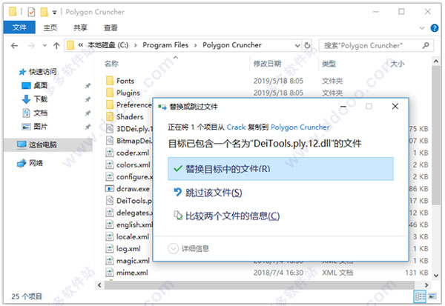445x306 pixels.
Task: Select the Shaders folder icon
Action: click(x=110, y=116)
